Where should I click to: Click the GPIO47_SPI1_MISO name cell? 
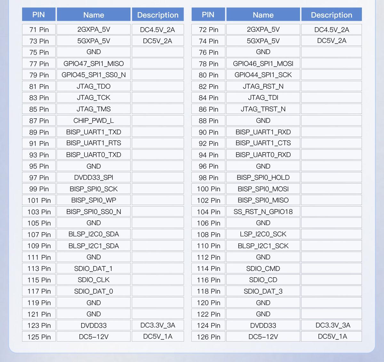pos(93,63)
